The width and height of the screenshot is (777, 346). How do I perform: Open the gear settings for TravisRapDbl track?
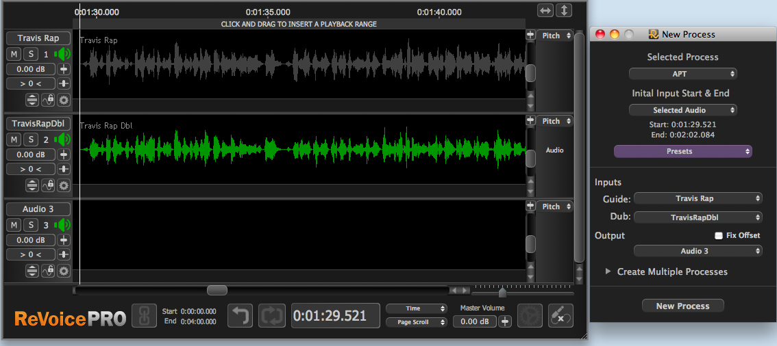[64, 185]
